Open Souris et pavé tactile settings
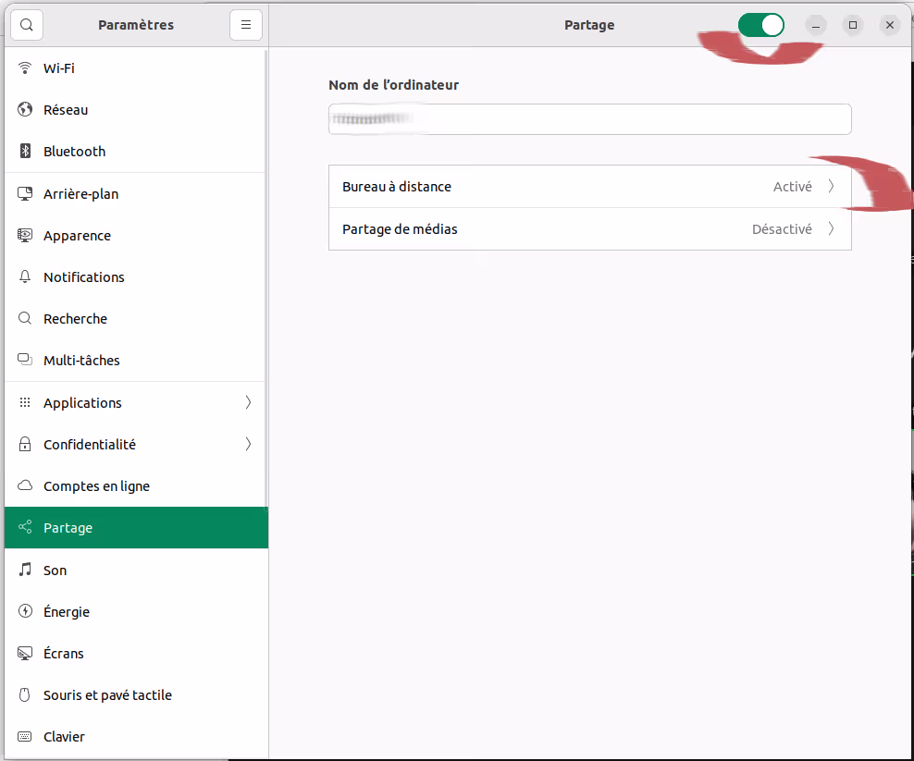 107,695
